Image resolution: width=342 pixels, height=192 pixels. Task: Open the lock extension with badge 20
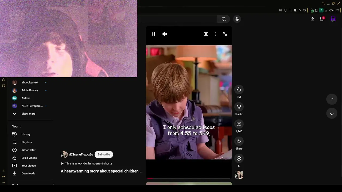point(312,10)
